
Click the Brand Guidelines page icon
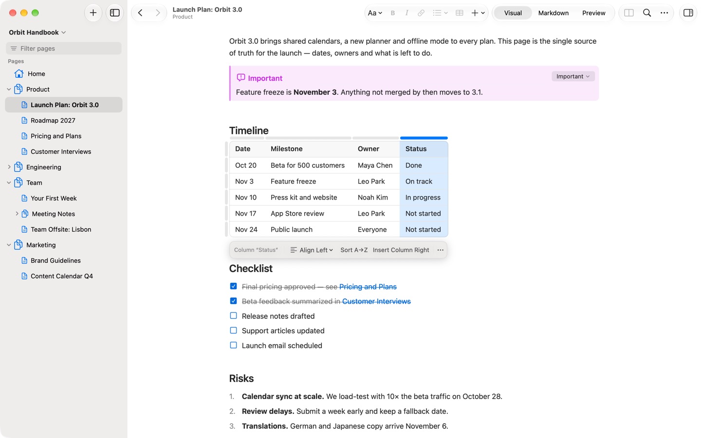[x=24, y=260]
